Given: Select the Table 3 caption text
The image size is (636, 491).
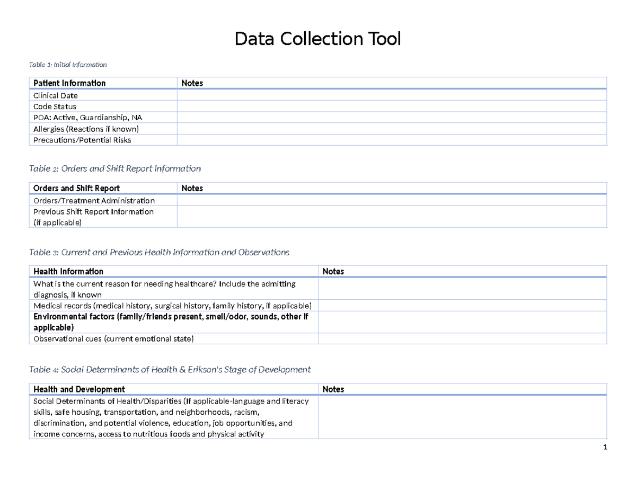Looking at the screenshot, I should (x=159, y=252).
